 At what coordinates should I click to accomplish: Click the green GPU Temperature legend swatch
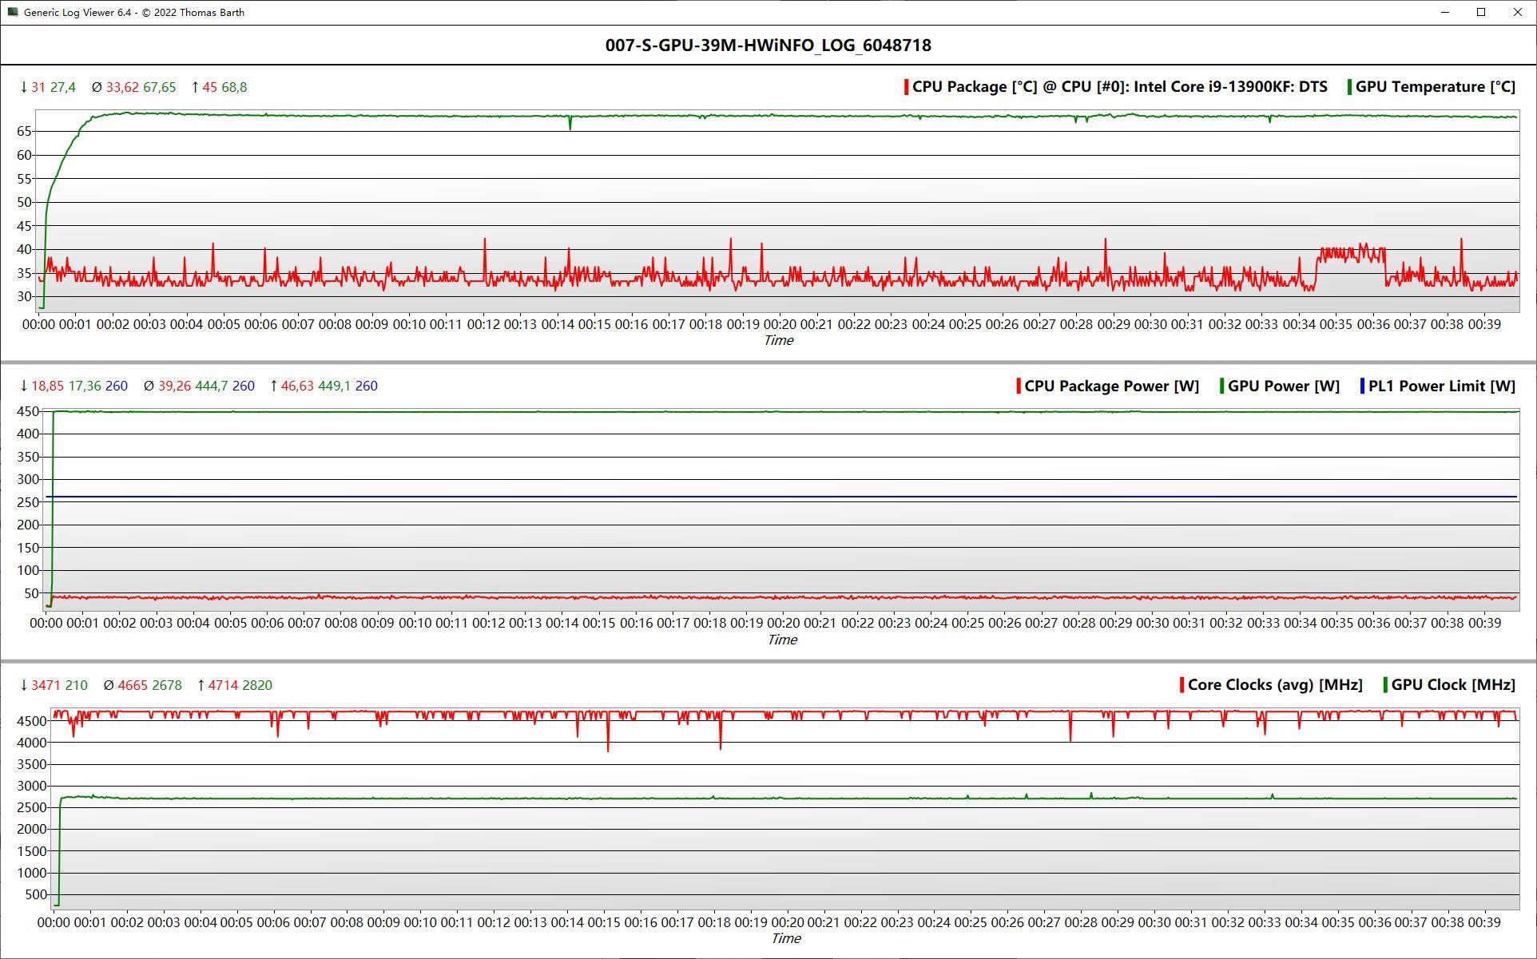1349,87
